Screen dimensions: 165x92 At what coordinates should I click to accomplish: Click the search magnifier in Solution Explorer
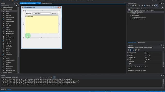tap(162, 8)
